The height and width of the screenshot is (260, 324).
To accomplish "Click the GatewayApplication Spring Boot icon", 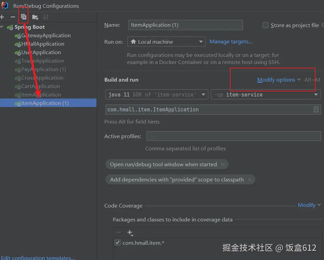I will click(x=18, y=36).
